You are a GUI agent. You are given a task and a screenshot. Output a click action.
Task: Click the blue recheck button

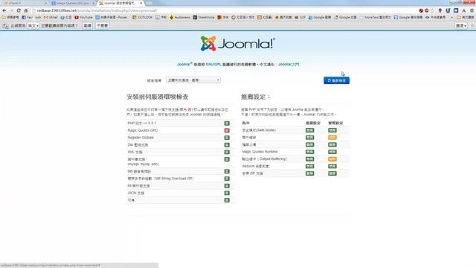click(x=336, y=80)
